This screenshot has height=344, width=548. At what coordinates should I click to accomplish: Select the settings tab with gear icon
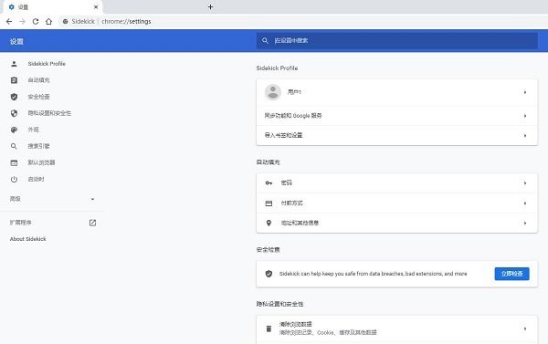[x=52, y=7]
